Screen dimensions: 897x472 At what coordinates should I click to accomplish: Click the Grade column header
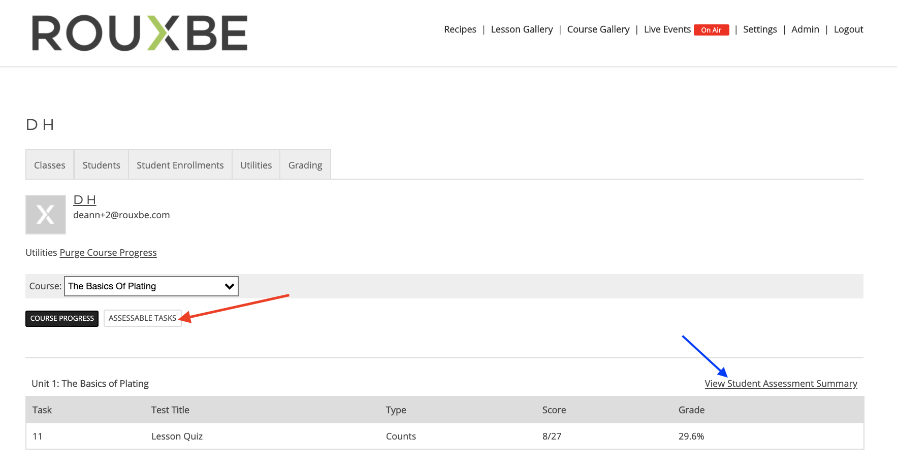click(691, 410)
